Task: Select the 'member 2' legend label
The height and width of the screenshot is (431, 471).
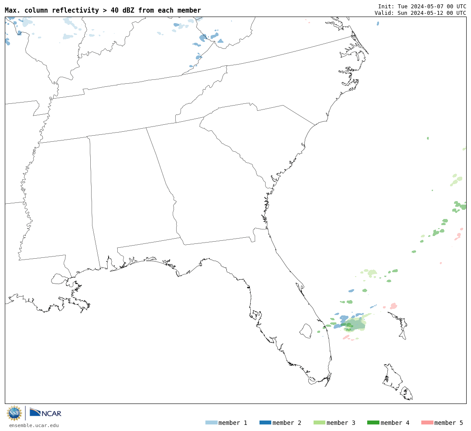Action: tap(287, 423)
